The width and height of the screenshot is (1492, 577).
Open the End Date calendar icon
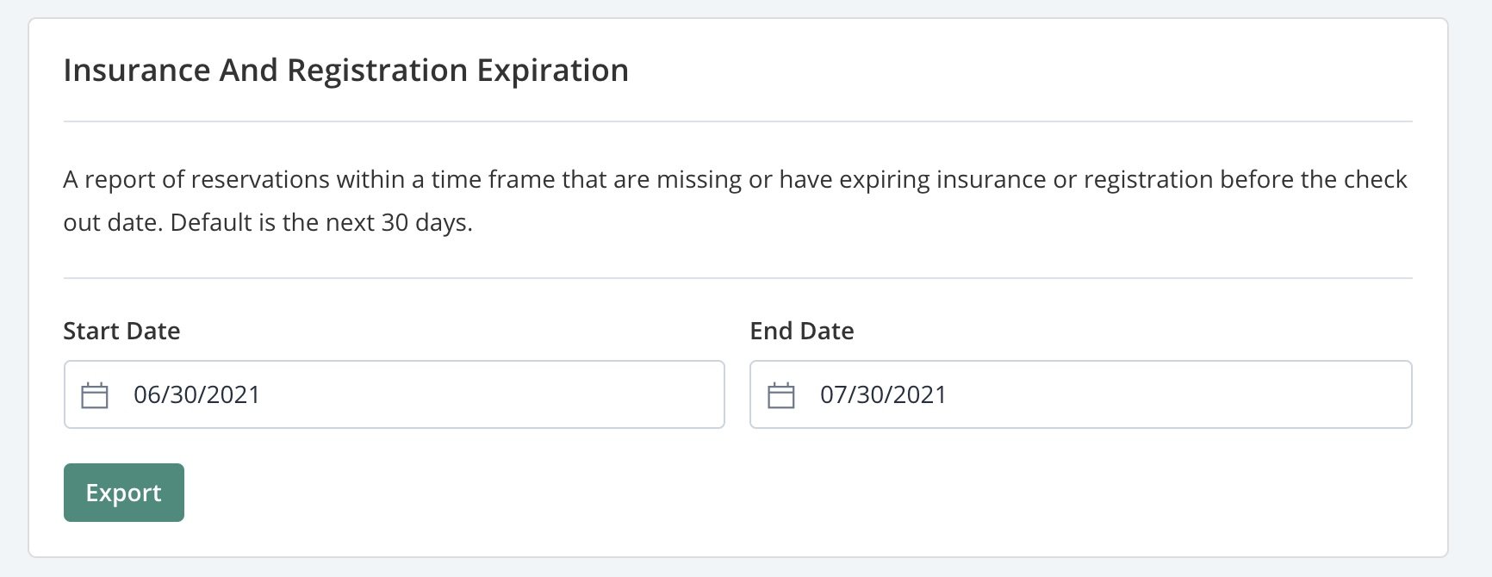(x=781, y=395)
